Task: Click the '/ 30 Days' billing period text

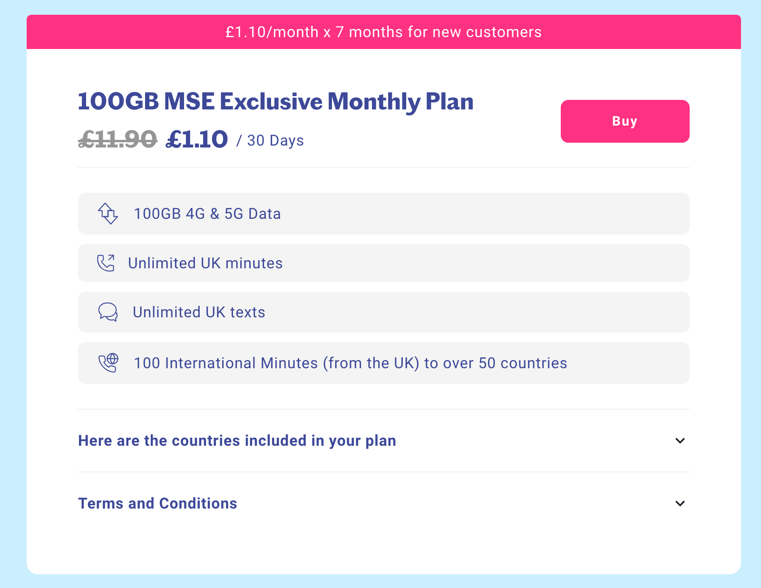Action: [270, 141]
